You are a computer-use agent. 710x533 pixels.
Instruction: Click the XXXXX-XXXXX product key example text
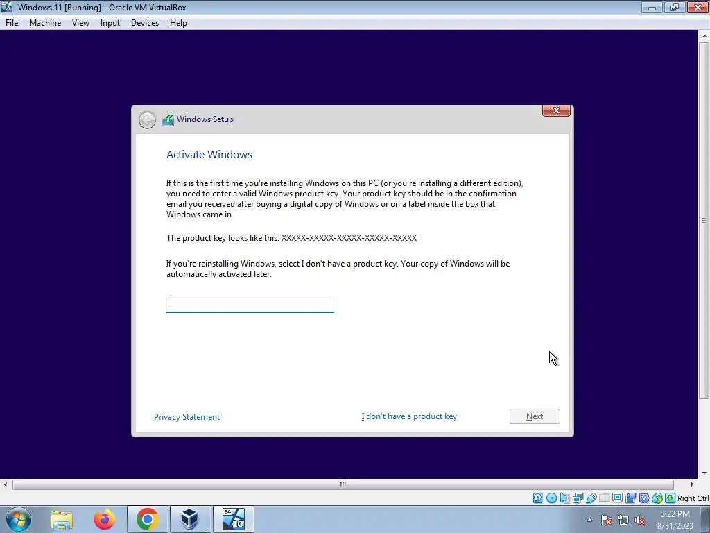pos(349,238)
